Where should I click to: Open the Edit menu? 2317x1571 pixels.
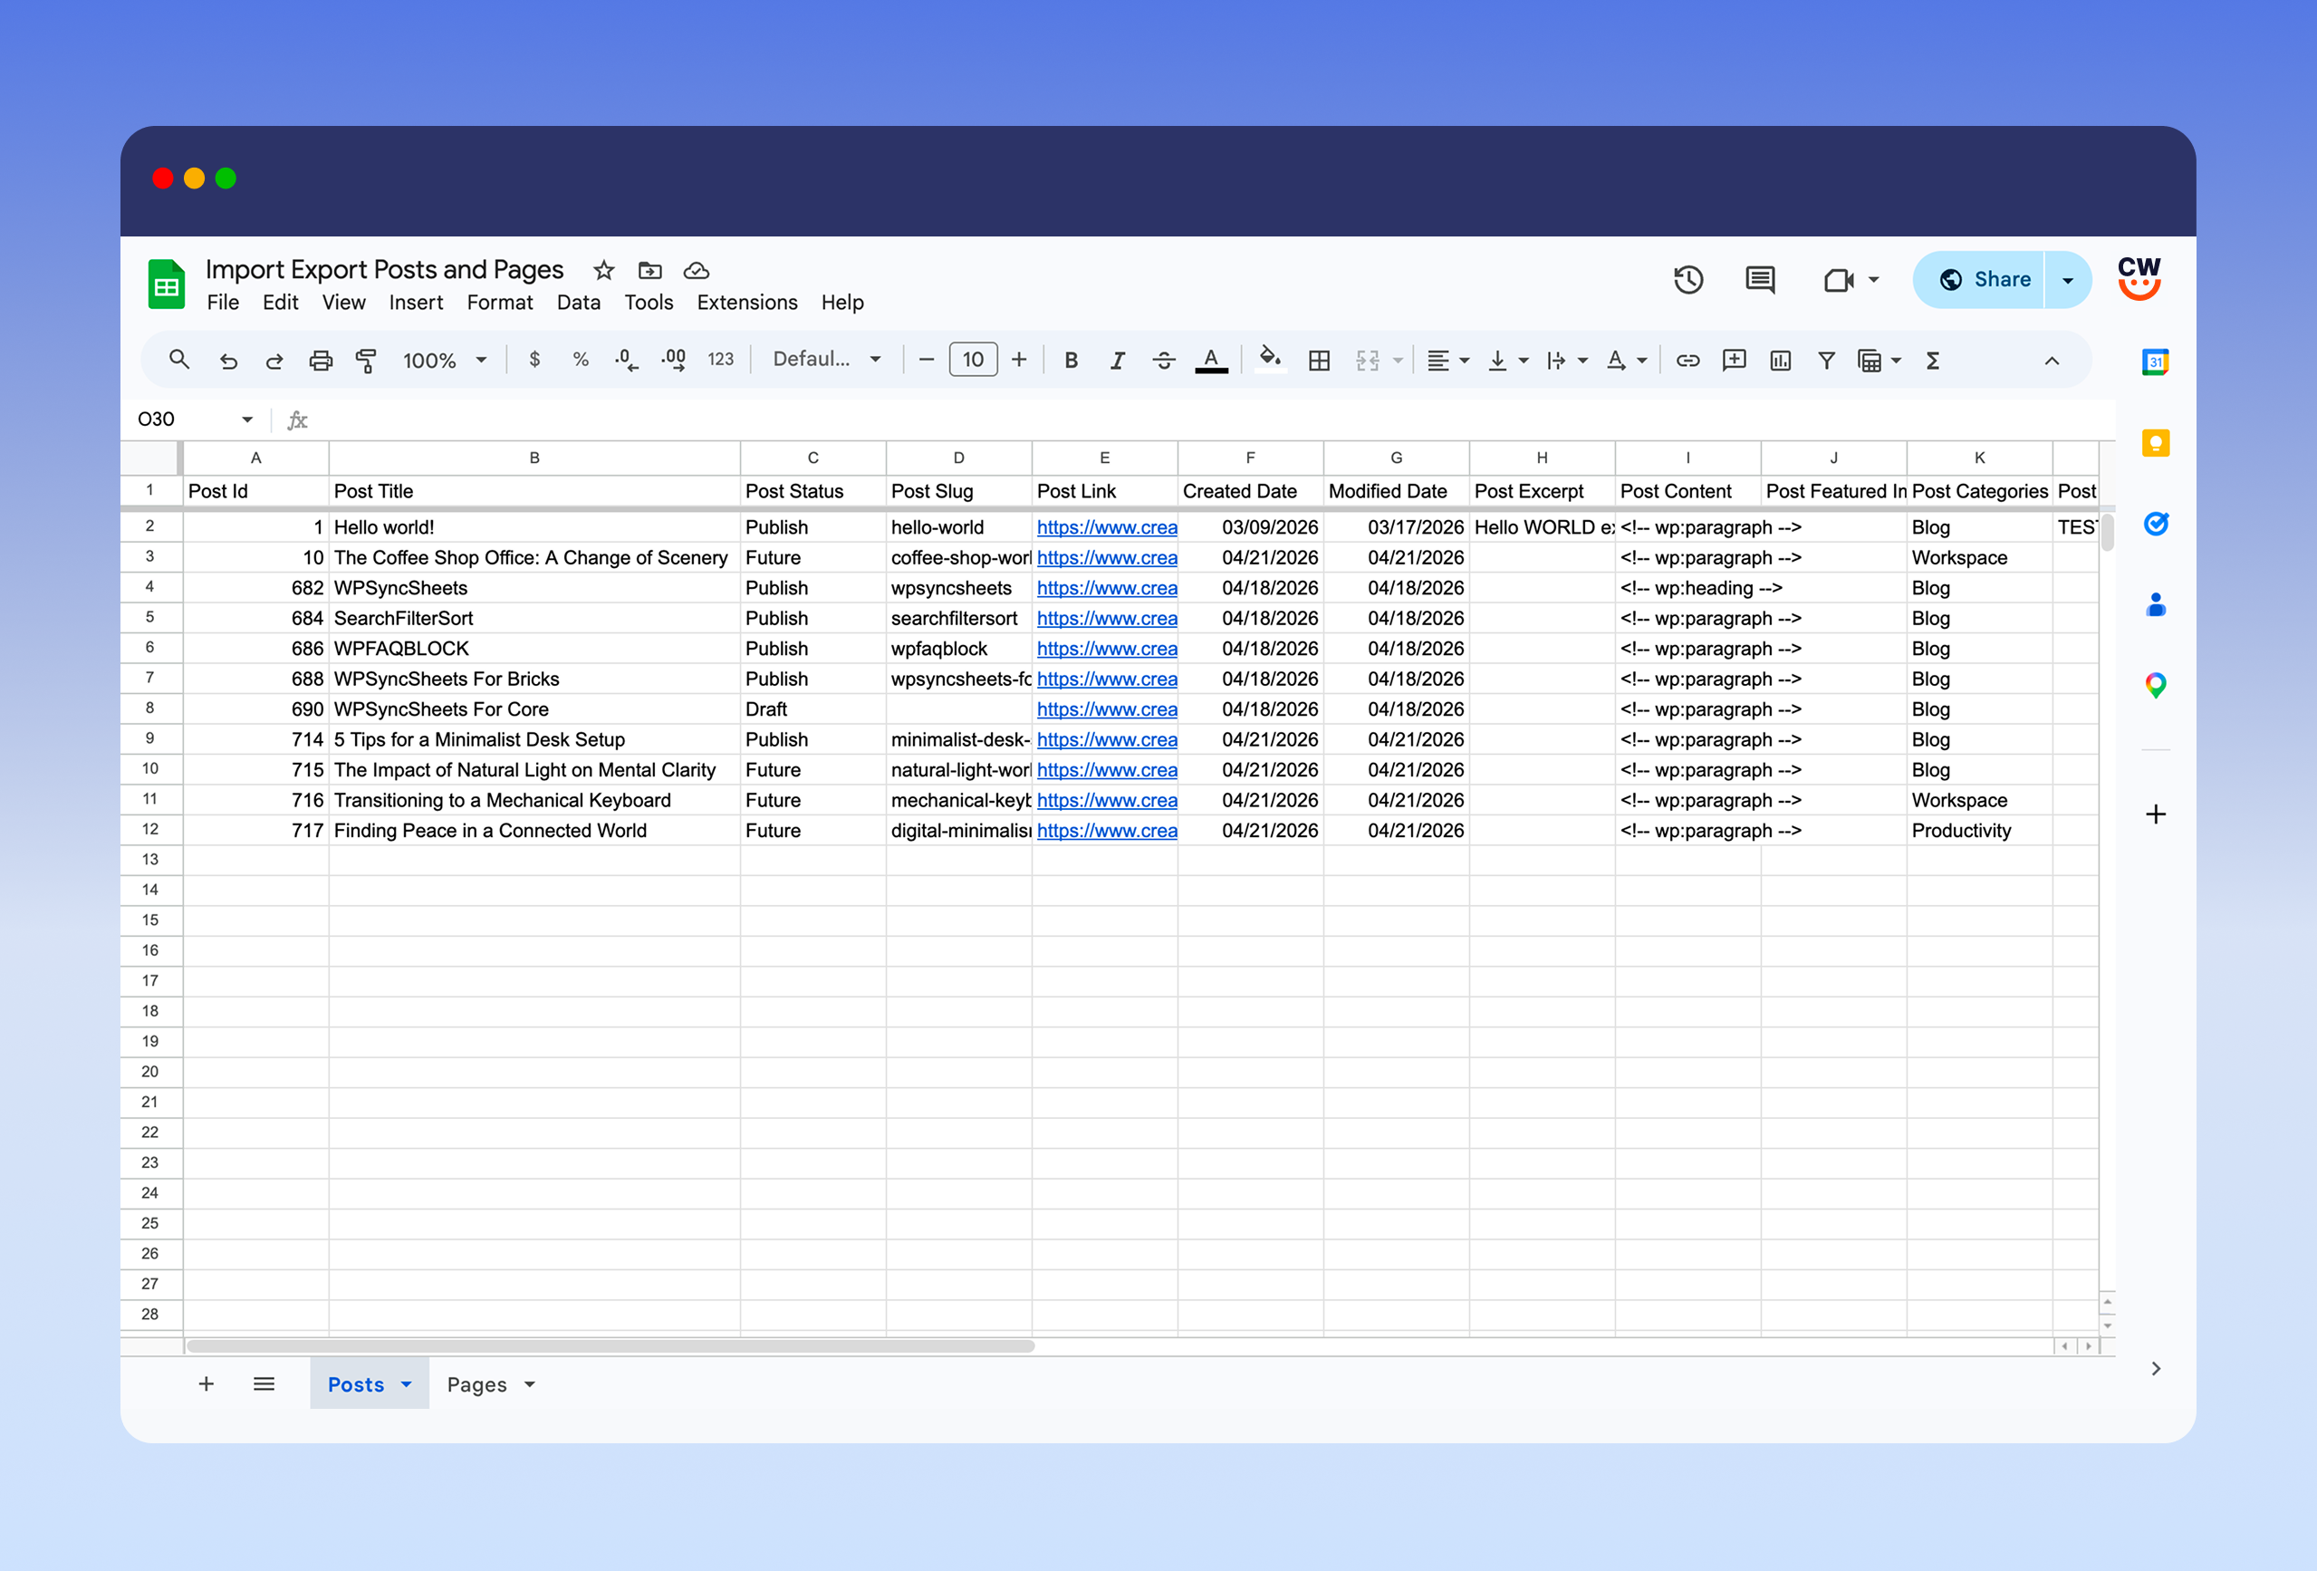(x=280, y=303)
